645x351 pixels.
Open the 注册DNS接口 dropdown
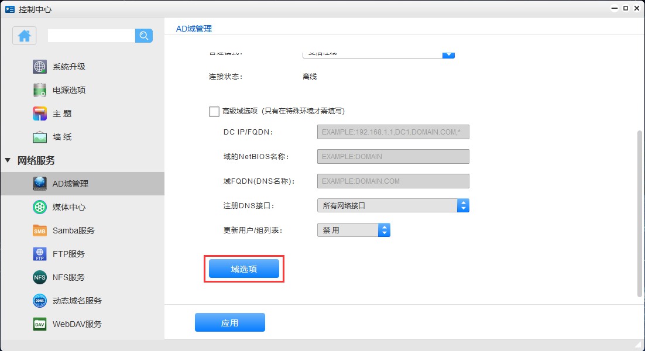point(393,205)
